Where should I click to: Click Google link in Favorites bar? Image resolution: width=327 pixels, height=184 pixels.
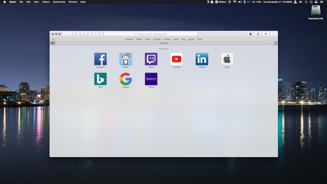pyautogui.click(x=191, y=39)
